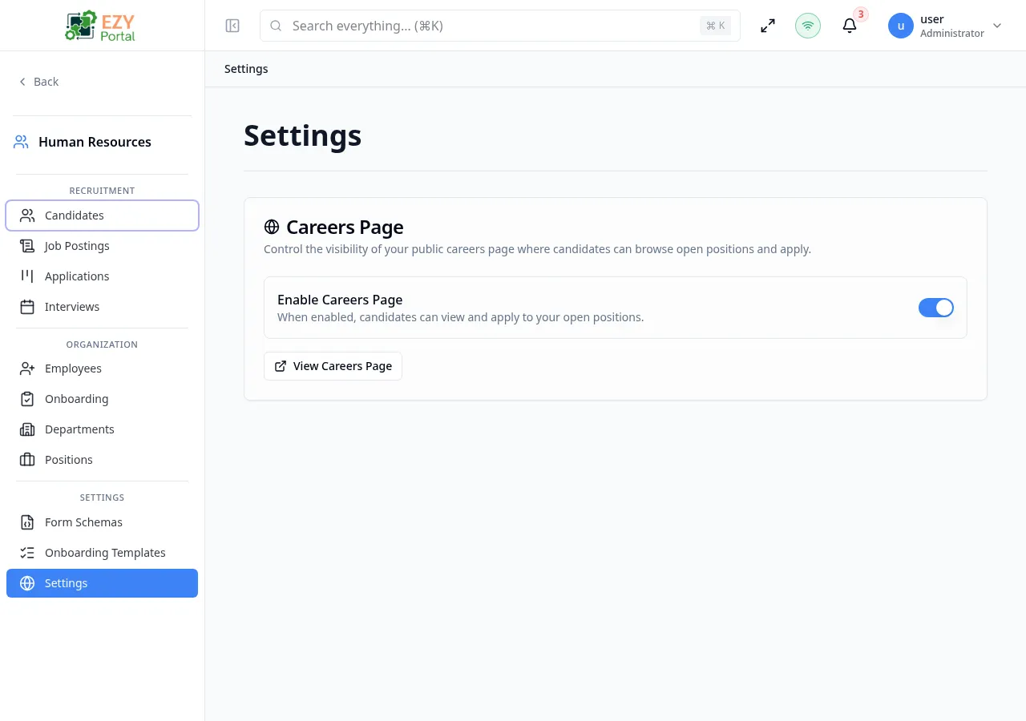1026x721 pixels.
Task: Open Form Schemas settings
Action: point(102,522)
